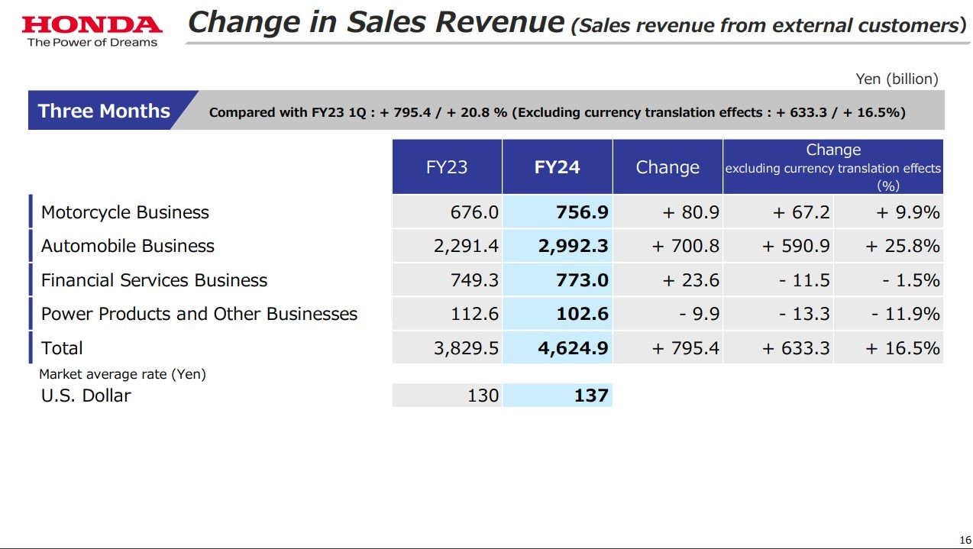The height and width of the screenshot is (549, 973).
Task: Select the 'Yen (billion)' unit label
Action: click(897, 79)
